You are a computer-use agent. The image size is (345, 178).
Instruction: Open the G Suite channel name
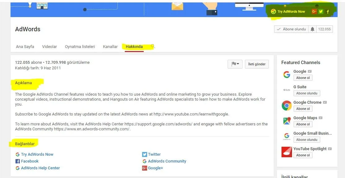(x=300, y=87)
